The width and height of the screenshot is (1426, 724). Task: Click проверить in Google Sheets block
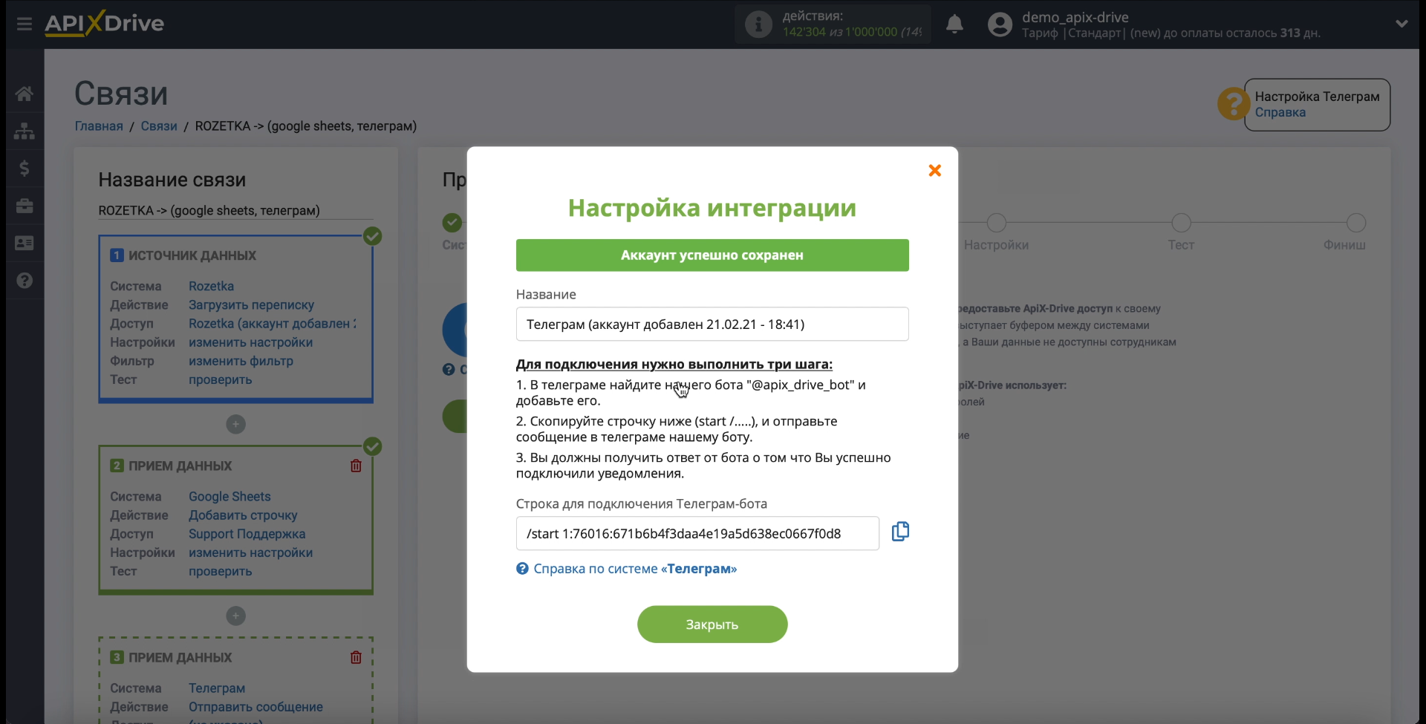point(220,571)
